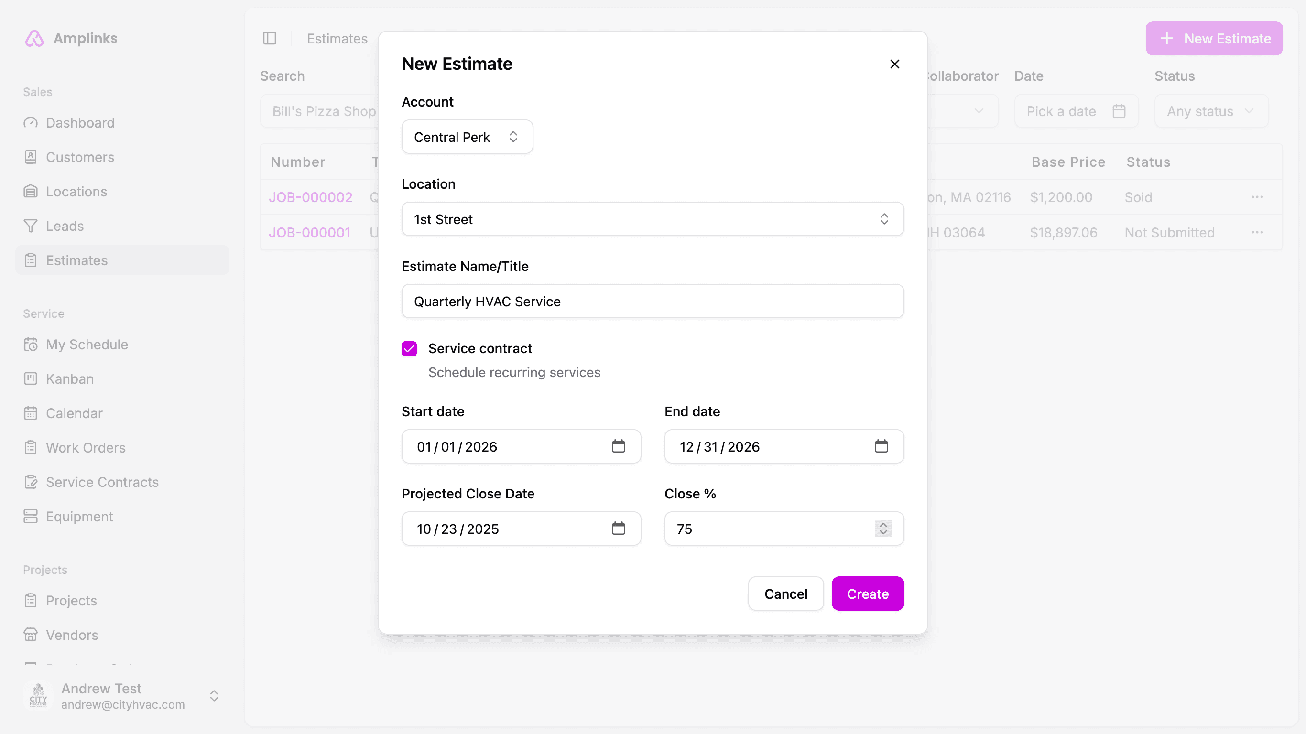Open End date calendar picker icon
1306x734 pixels.
(881, 446)
